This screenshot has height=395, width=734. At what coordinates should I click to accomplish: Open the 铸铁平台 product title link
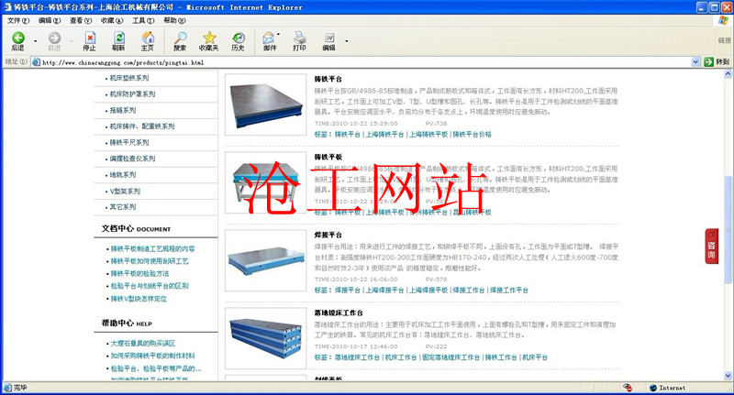[x=328, y=82]
